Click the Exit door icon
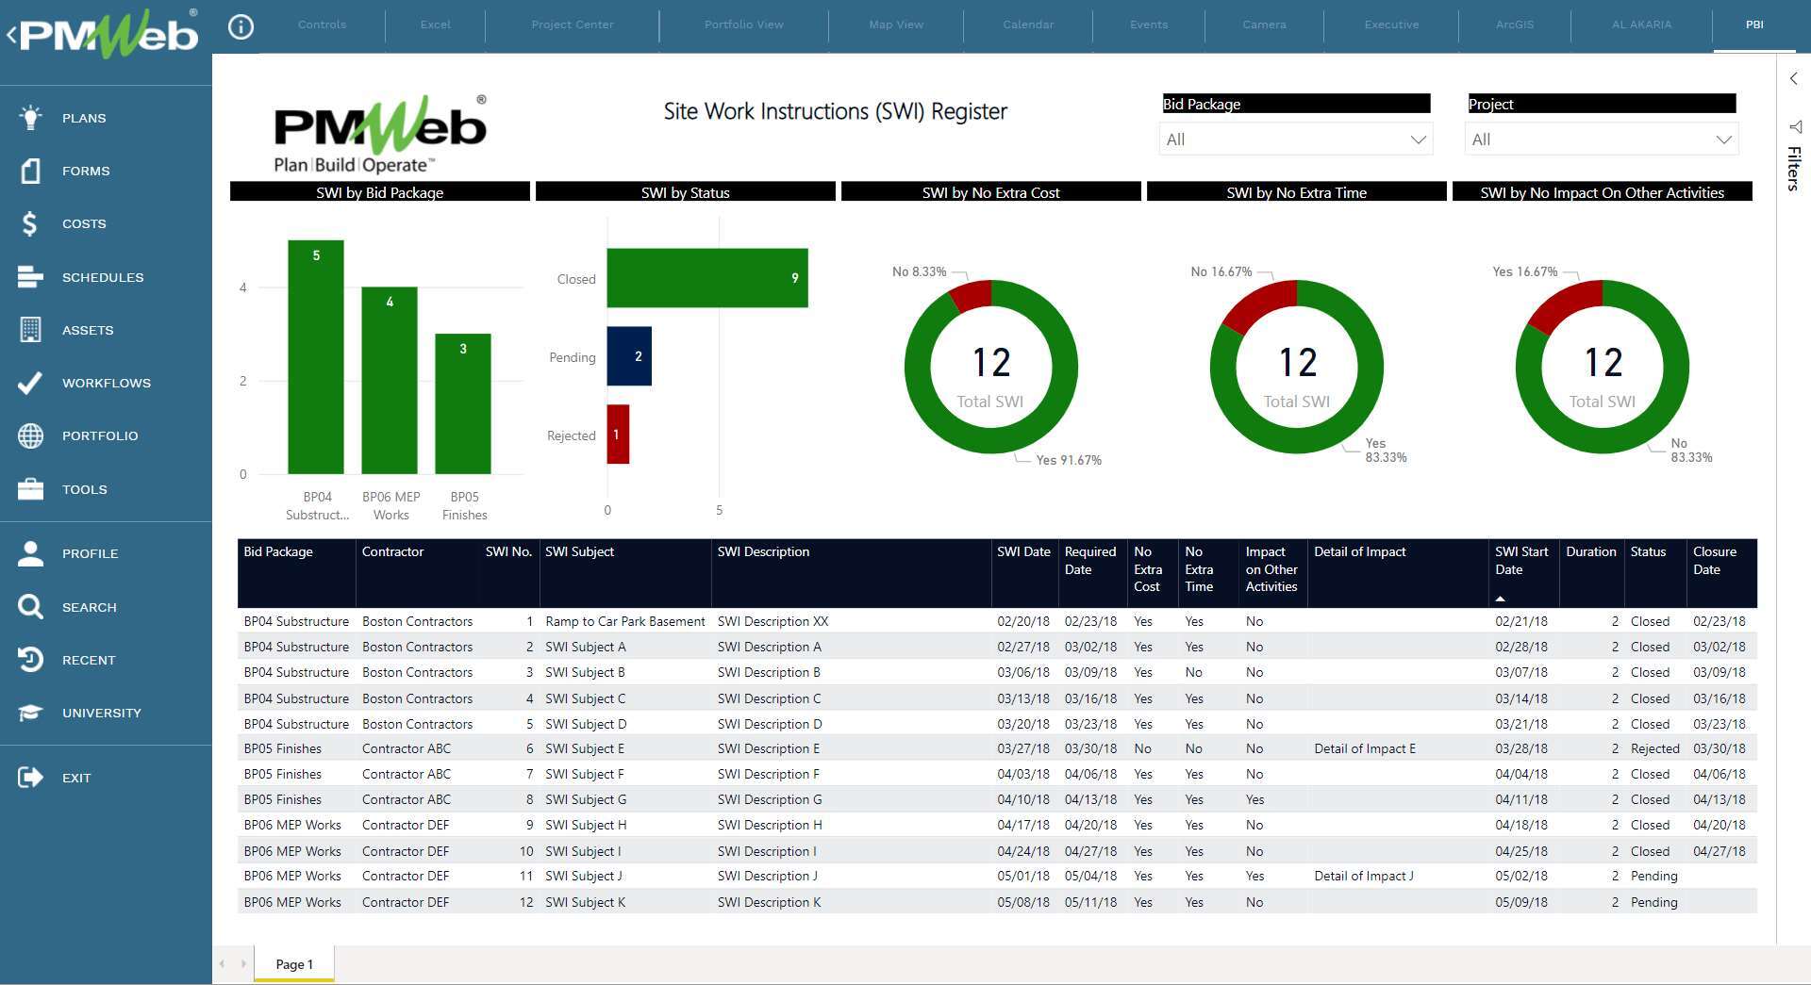The height and width of the screenshot is (985, 1811). click(30, 778)
